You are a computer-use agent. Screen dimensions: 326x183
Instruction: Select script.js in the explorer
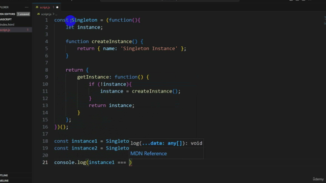tap(5, 30)
